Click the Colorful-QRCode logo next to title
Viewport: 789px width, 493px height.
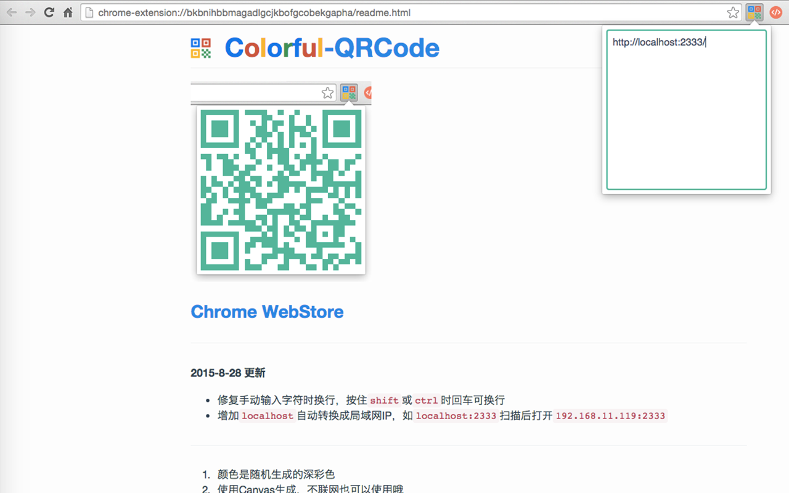(x=201, y=48)
